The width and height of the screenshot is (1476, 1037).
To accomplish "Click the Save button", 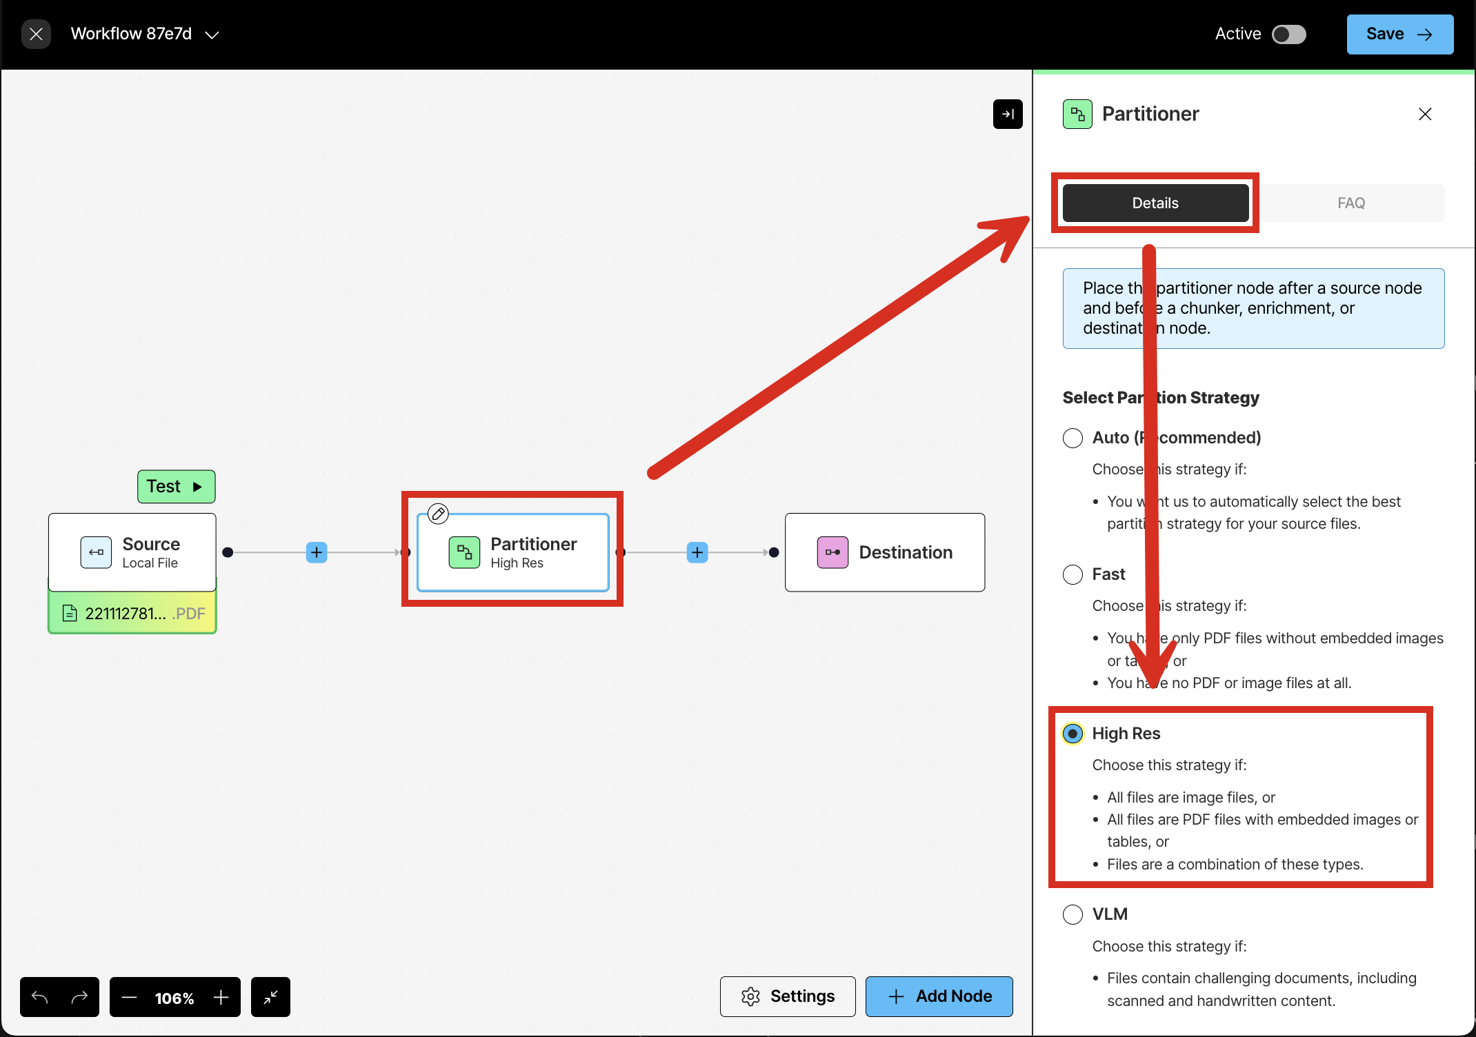I will [x=1399, y=34].
